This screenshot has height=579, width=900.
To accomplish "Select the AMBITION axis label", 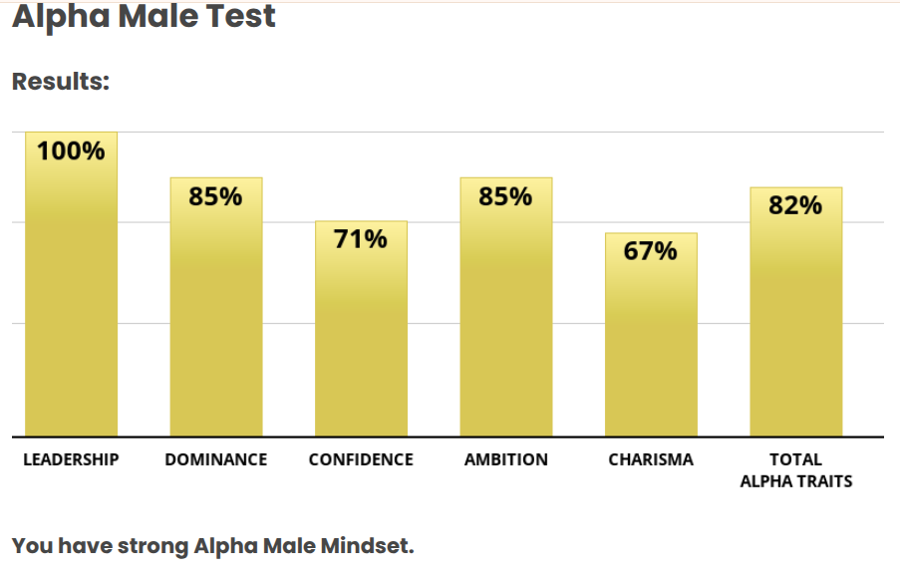I will [505, 459].
